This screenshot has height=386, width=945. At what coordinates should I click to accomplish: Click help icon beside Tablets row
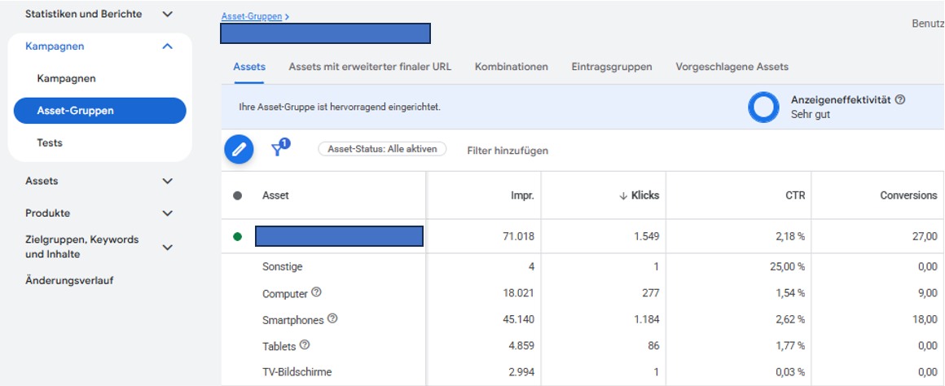point(305,345)
